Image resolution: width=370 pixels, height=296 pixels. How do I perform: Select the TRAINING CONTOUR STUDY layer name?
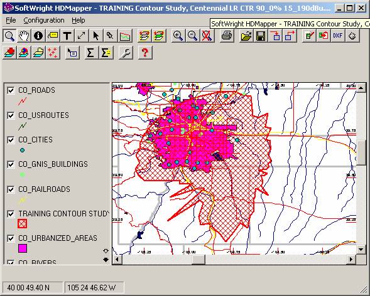point(63,214)
